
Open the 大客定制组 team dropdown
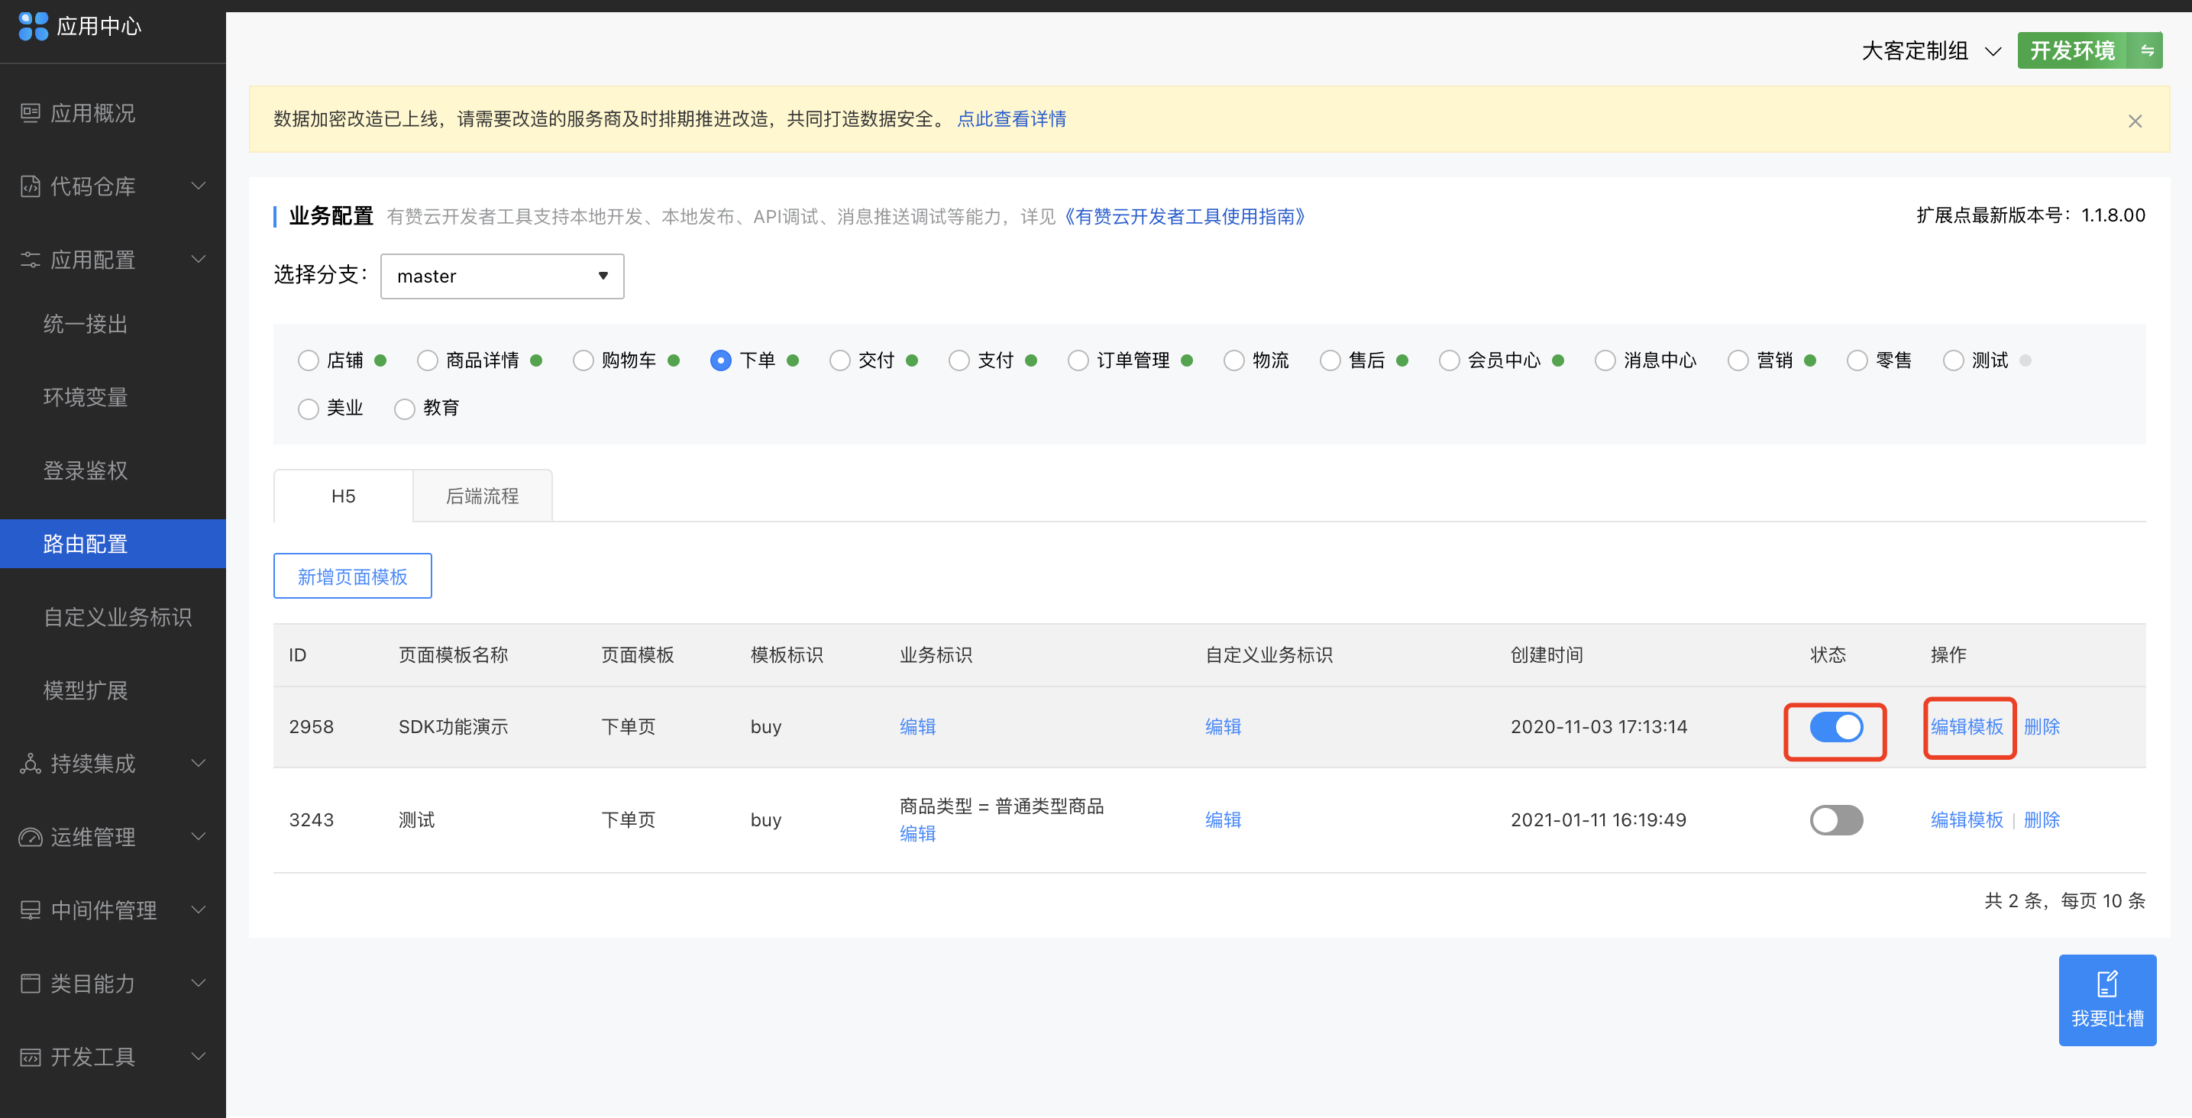[x=1931, y=51]
